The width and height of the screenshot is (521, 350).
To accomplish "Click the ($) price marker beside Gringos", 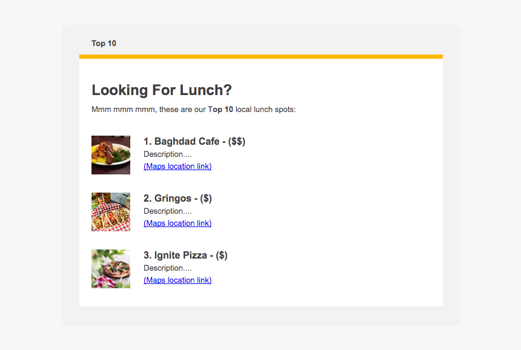I will click(x=206, y=198).
